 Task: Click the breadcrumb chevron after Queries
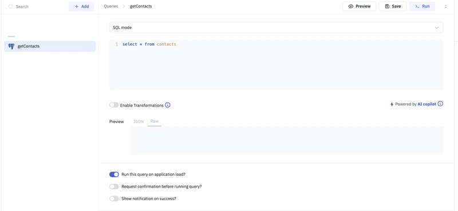point(124,6)
